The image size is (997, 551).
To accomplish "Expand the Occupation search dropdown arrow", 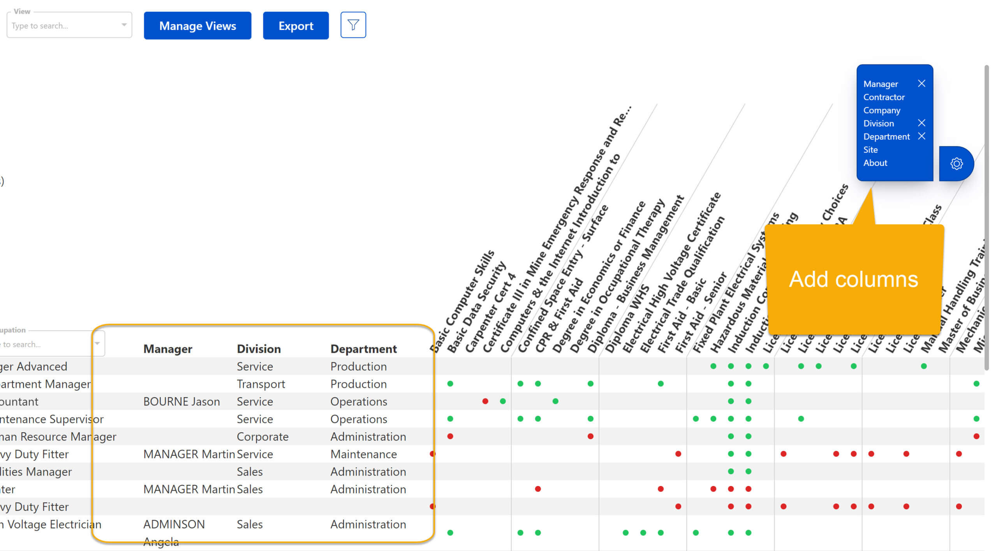I will coord(98,343).
